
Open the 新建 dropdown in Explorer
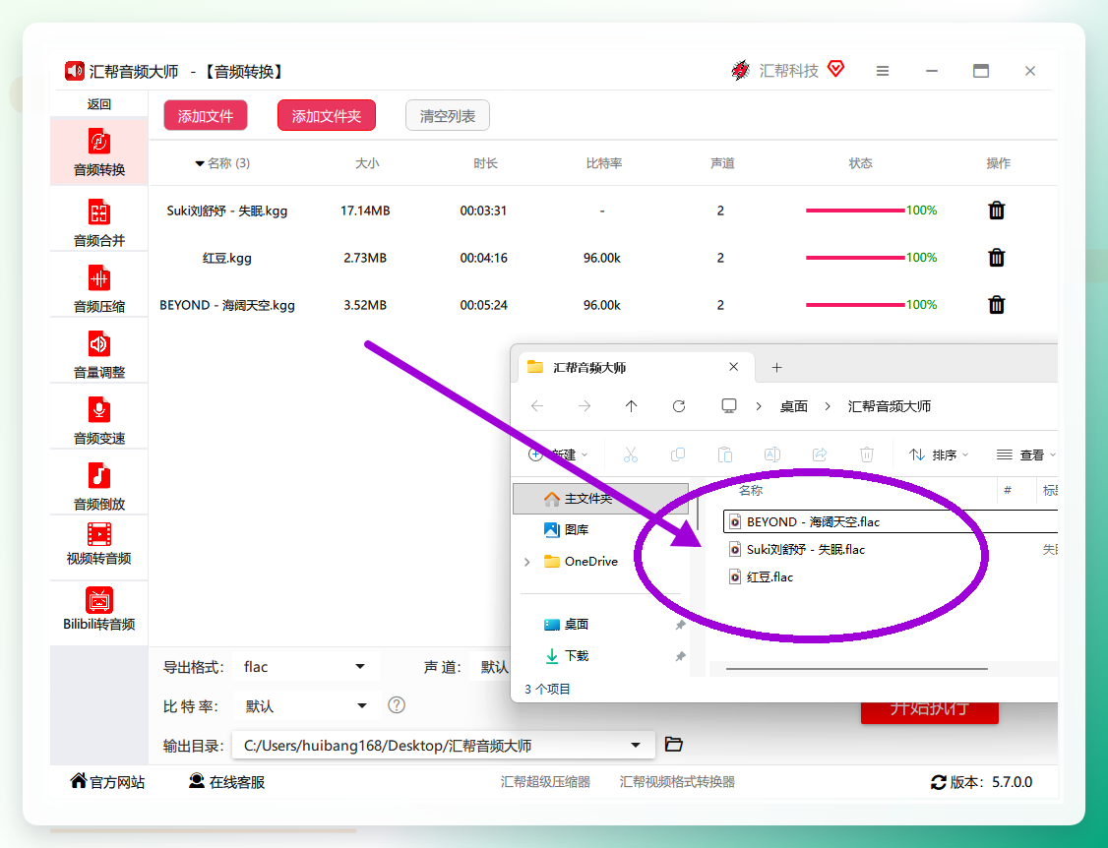pos(558,454)
